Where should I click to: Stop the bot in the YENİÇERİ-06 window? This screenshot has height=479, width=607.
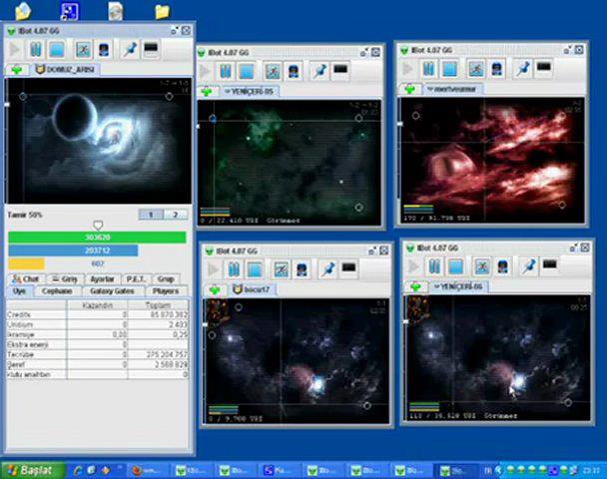click(x=455, y=266)
